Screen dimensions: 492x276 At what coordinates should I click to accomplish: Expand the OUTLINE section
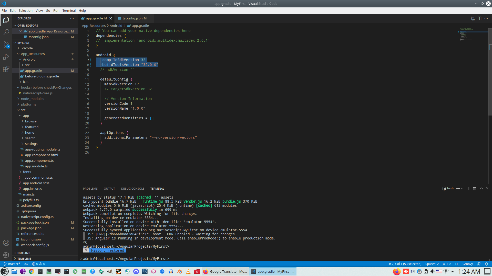click(x=24, y=253)
